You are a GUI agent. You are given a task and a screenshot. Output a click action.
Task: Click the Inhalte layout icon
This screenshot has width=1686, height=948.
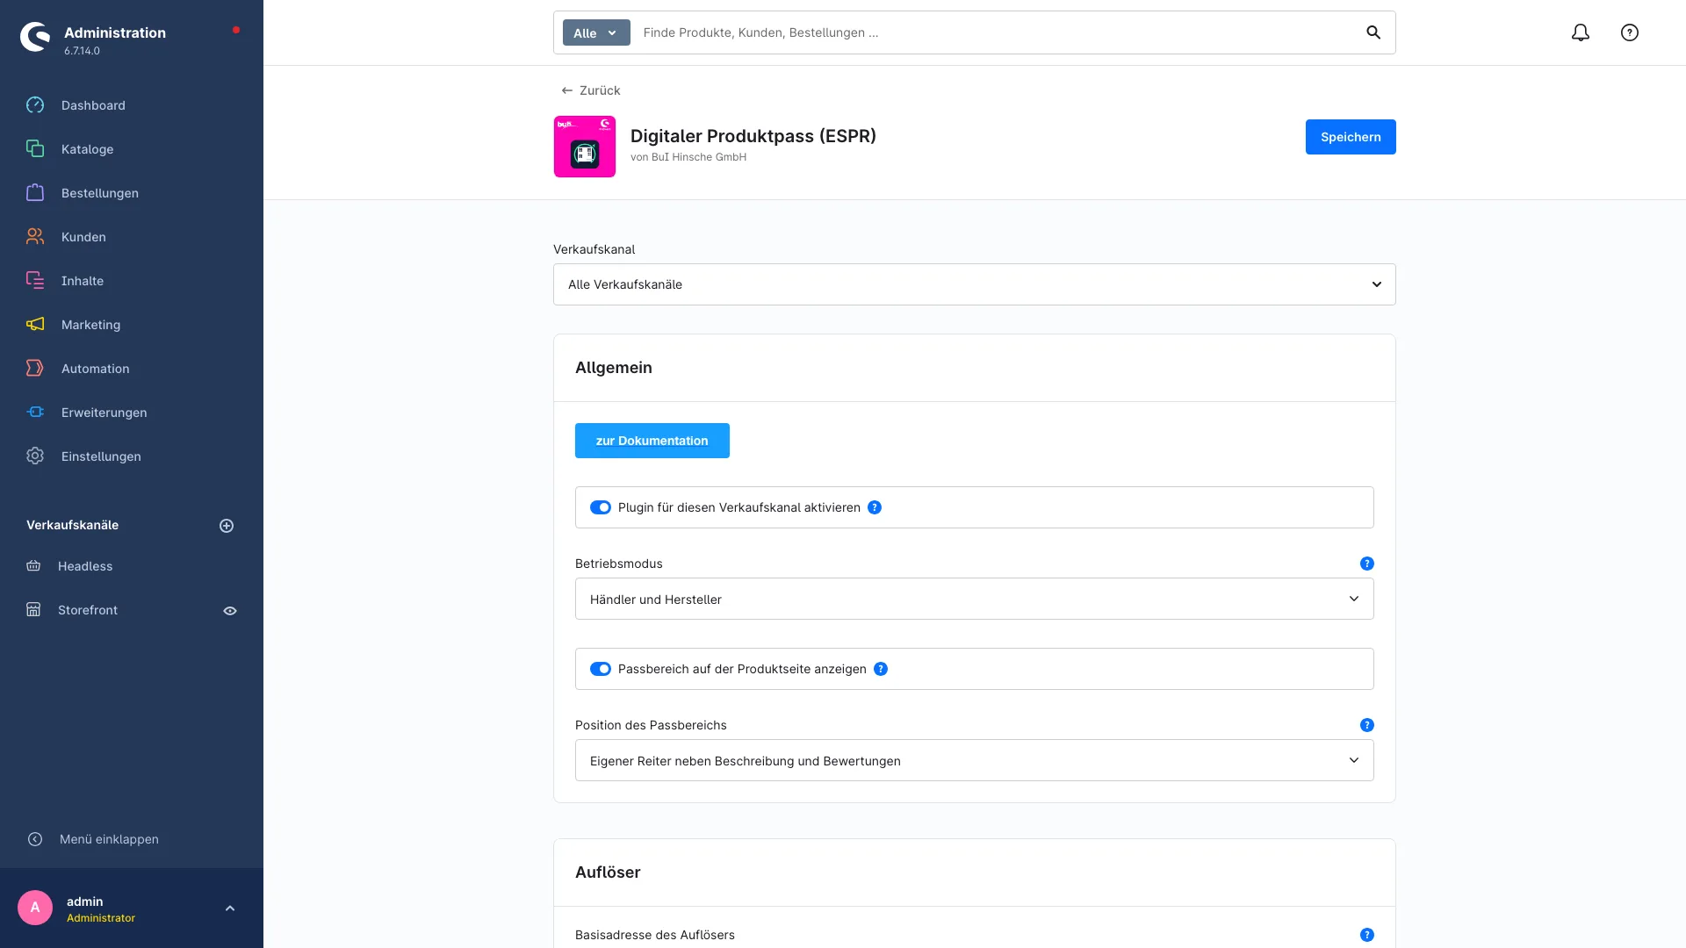[x=35, y=281]
